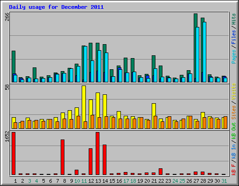Click the x-axis day label '5'
Image resolution: width=239 pixels, height=186 pixels.
click(43, 181)
